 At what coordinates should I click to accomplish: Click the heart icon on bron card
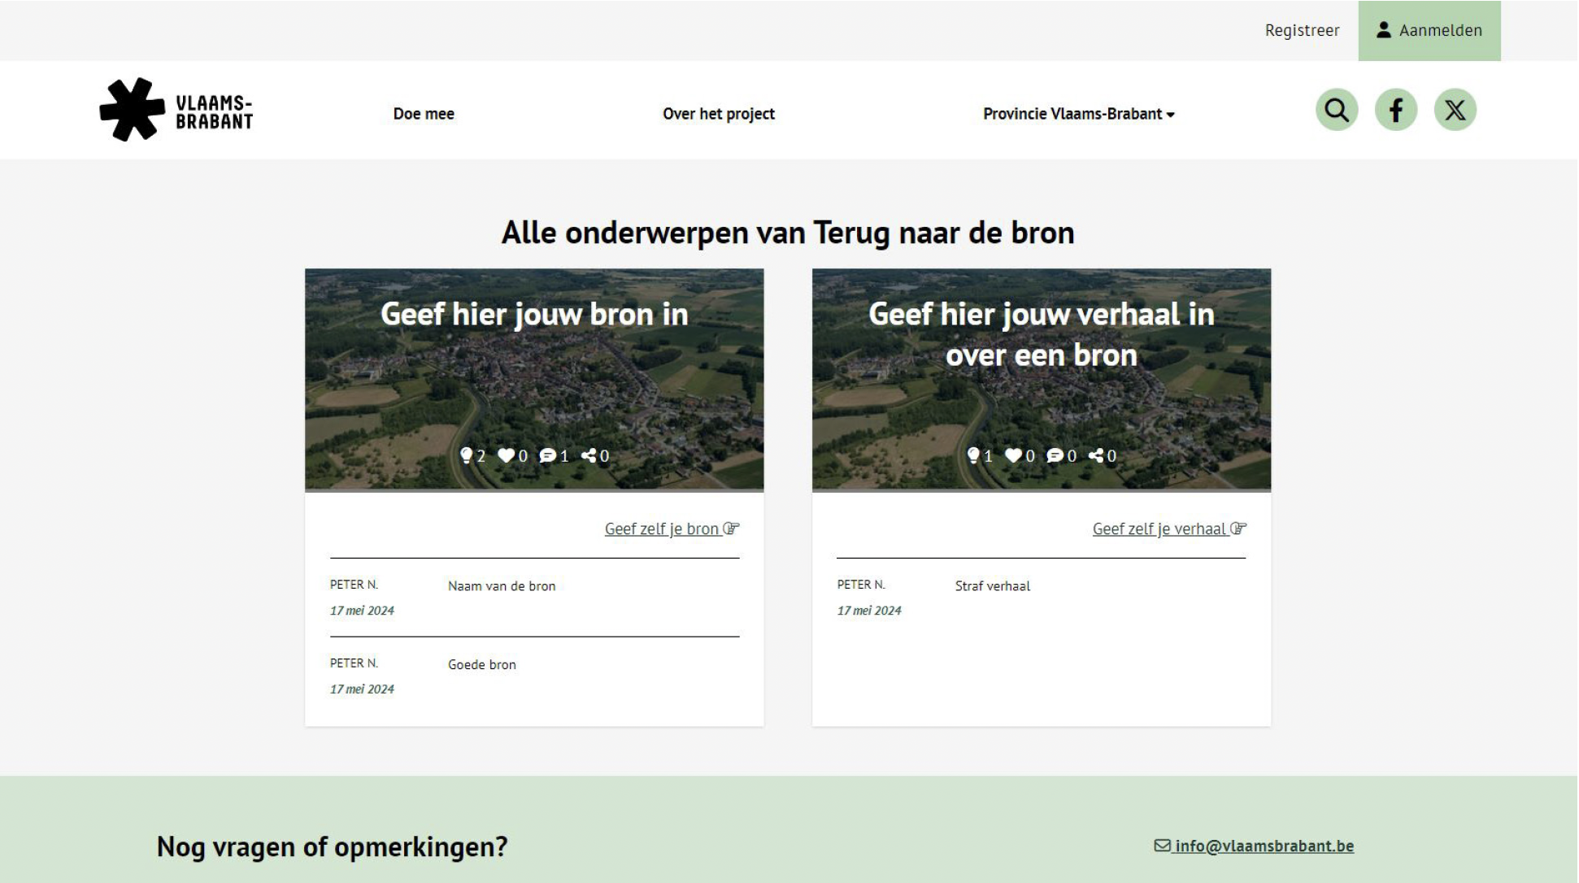click(506, 456)
